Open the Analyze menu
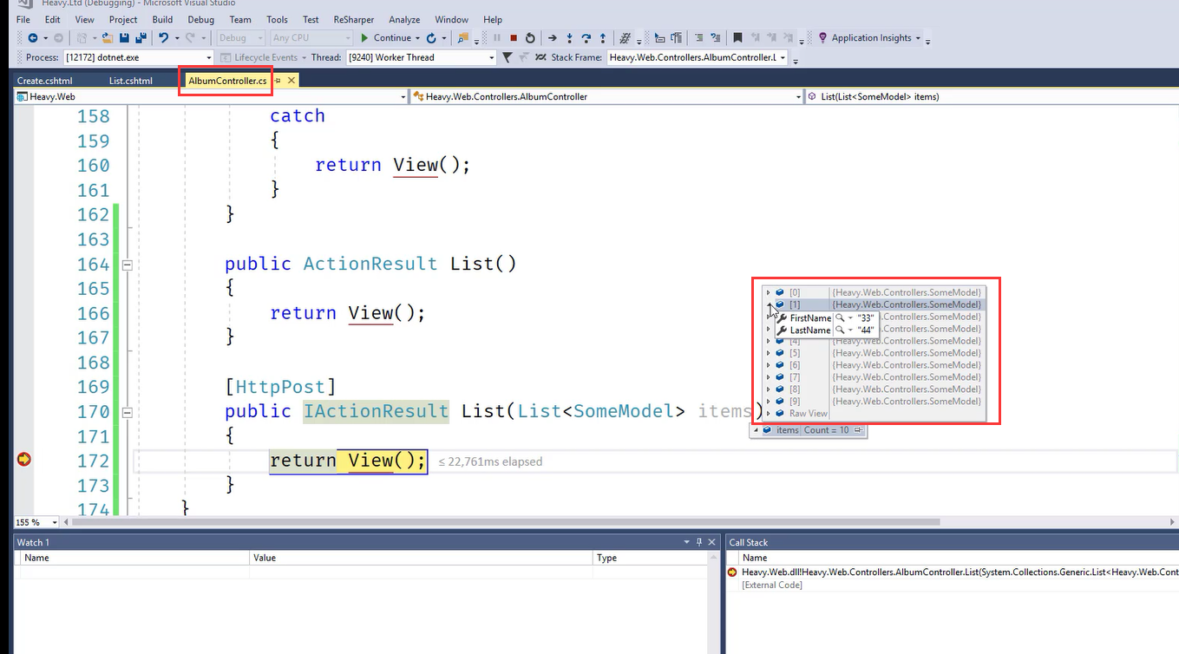 point(404,19)
